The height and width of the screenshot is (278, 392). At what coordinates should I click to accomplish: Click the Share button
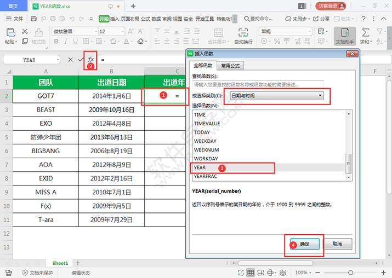pyautogui.click(x=321, y=19)
